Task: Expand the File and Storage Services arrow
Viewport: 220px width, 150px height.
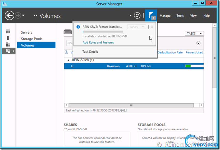Action: pos(13,51)
